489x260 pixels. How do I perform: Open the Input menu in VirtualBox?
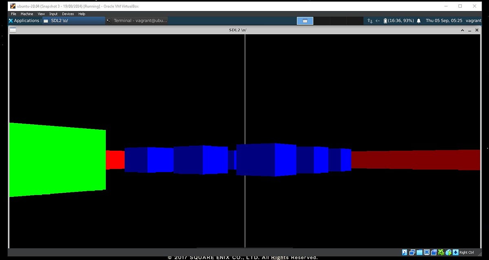(x=53, y=13)
